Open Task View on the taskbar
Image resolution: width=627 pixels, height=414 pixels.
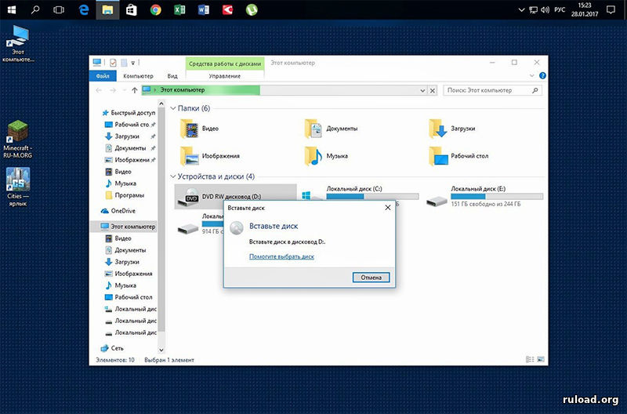pos(59,9)
